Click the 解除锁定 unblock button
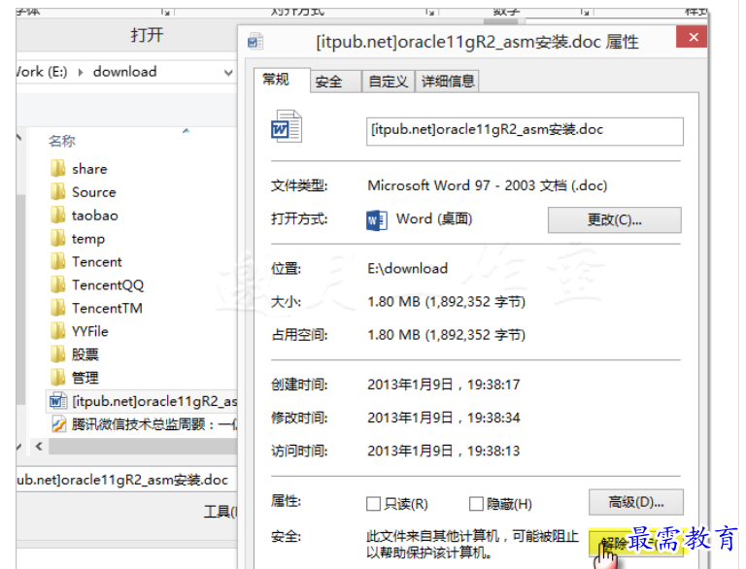 [635, 544]
